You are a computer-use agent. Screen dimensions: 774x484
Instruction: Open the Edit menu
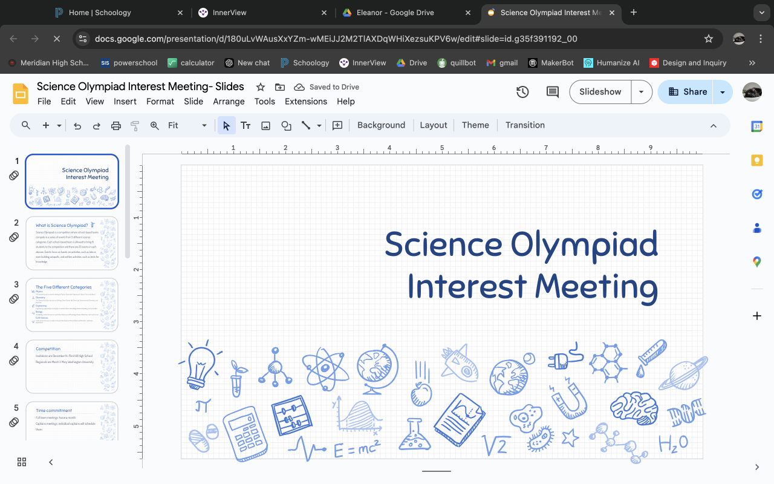(x=68, y=101)
